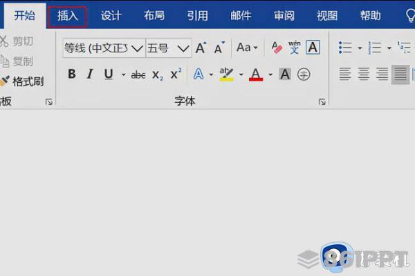Viewport: 415px width, 276px height.
Task: Apply subscript formatting
Action: pyautogui.click(x=158, y=75)
